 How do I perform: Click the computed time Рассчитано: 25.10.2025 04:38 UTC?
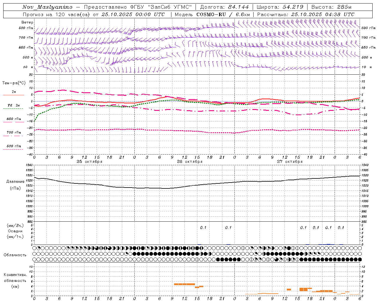[x=306, y=14]
